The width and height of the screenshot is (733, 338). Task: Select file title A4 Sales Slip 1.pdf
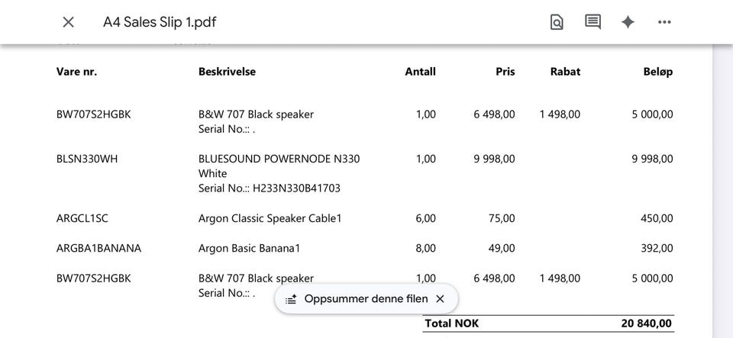(160, 22)
